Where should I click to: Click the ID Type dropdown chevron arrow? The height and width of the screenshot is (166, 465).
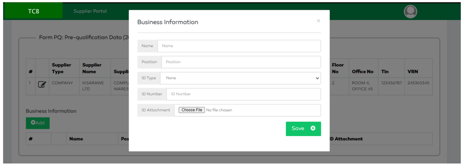coord(317,78)
